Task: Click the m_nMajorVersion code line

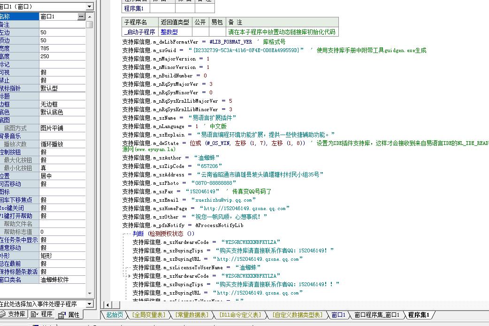Action: tap(166, 59)
